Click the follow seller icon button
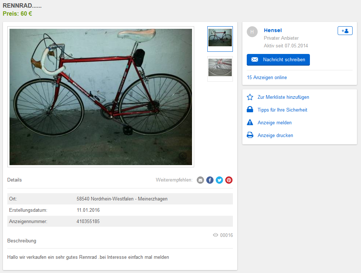The image size is (361, 273). click(345, 31)
